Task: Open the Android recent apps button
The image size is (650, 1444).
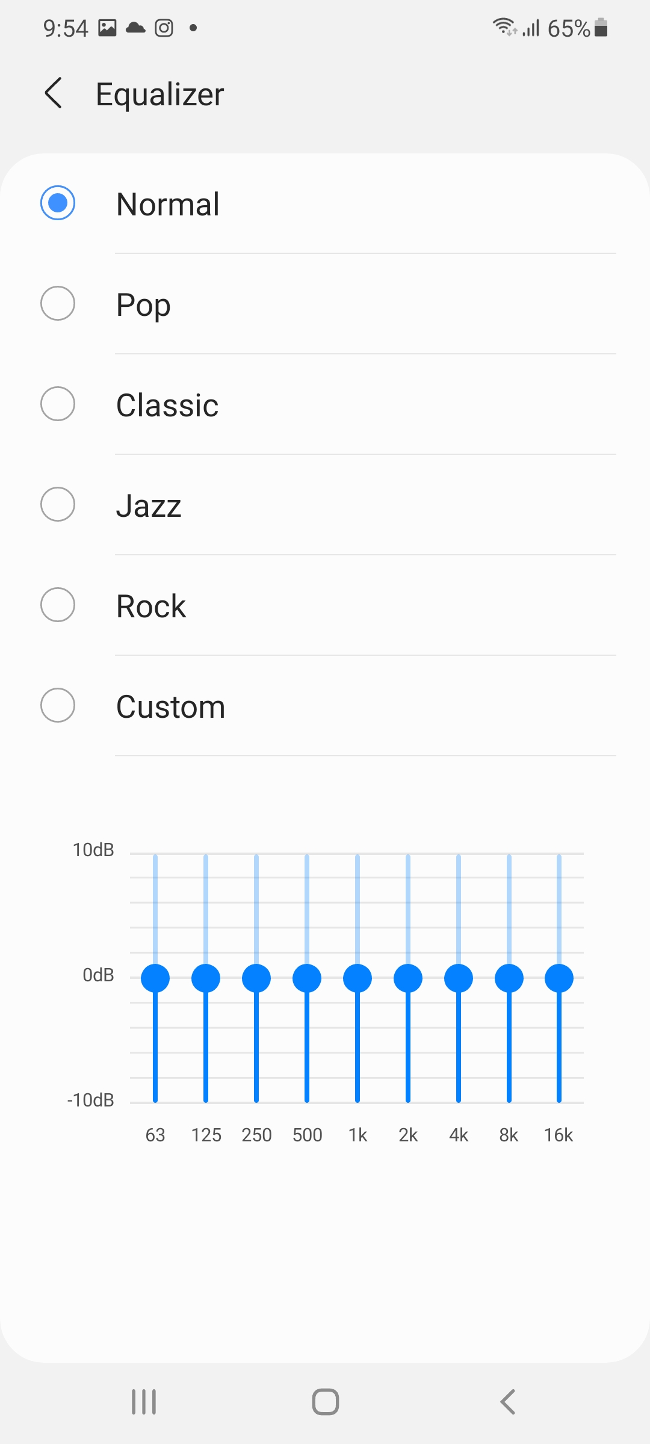Action: [144, 1402]
